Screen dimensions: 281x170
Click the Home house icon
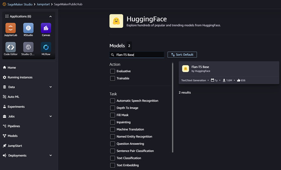[x=5, y=67]
